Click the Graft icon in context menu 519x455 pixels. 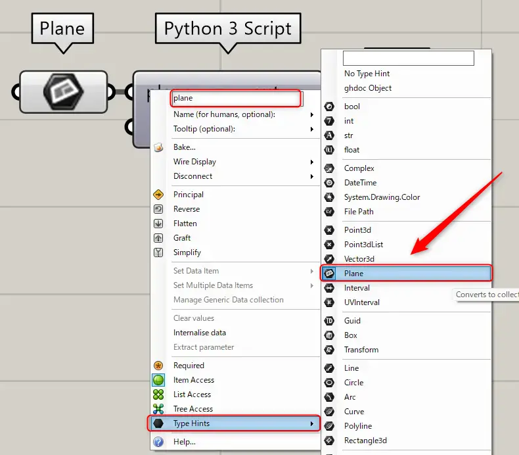tap(158, 238)
